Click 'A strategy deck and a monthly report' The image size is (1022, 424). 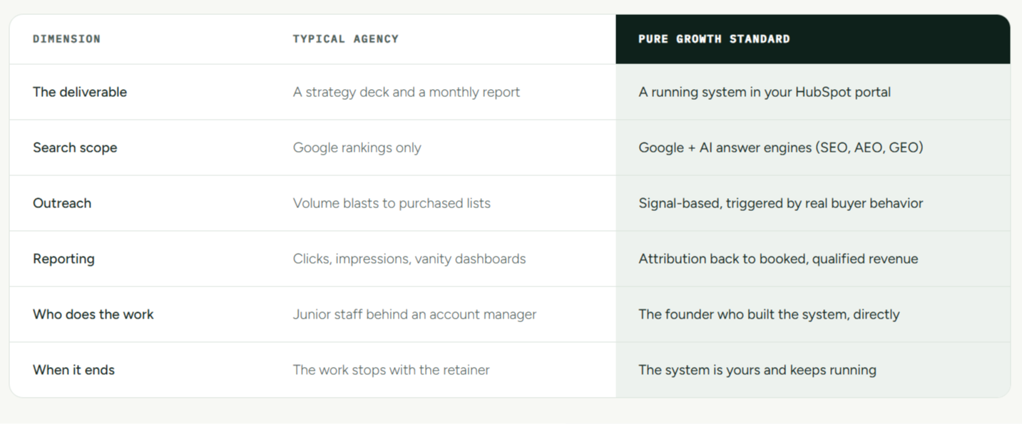407,92
